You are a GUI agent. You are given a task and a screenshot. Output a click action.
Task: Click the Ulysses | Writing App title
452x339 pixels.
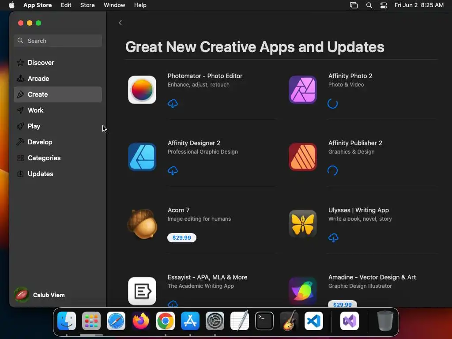coord(358,210)
